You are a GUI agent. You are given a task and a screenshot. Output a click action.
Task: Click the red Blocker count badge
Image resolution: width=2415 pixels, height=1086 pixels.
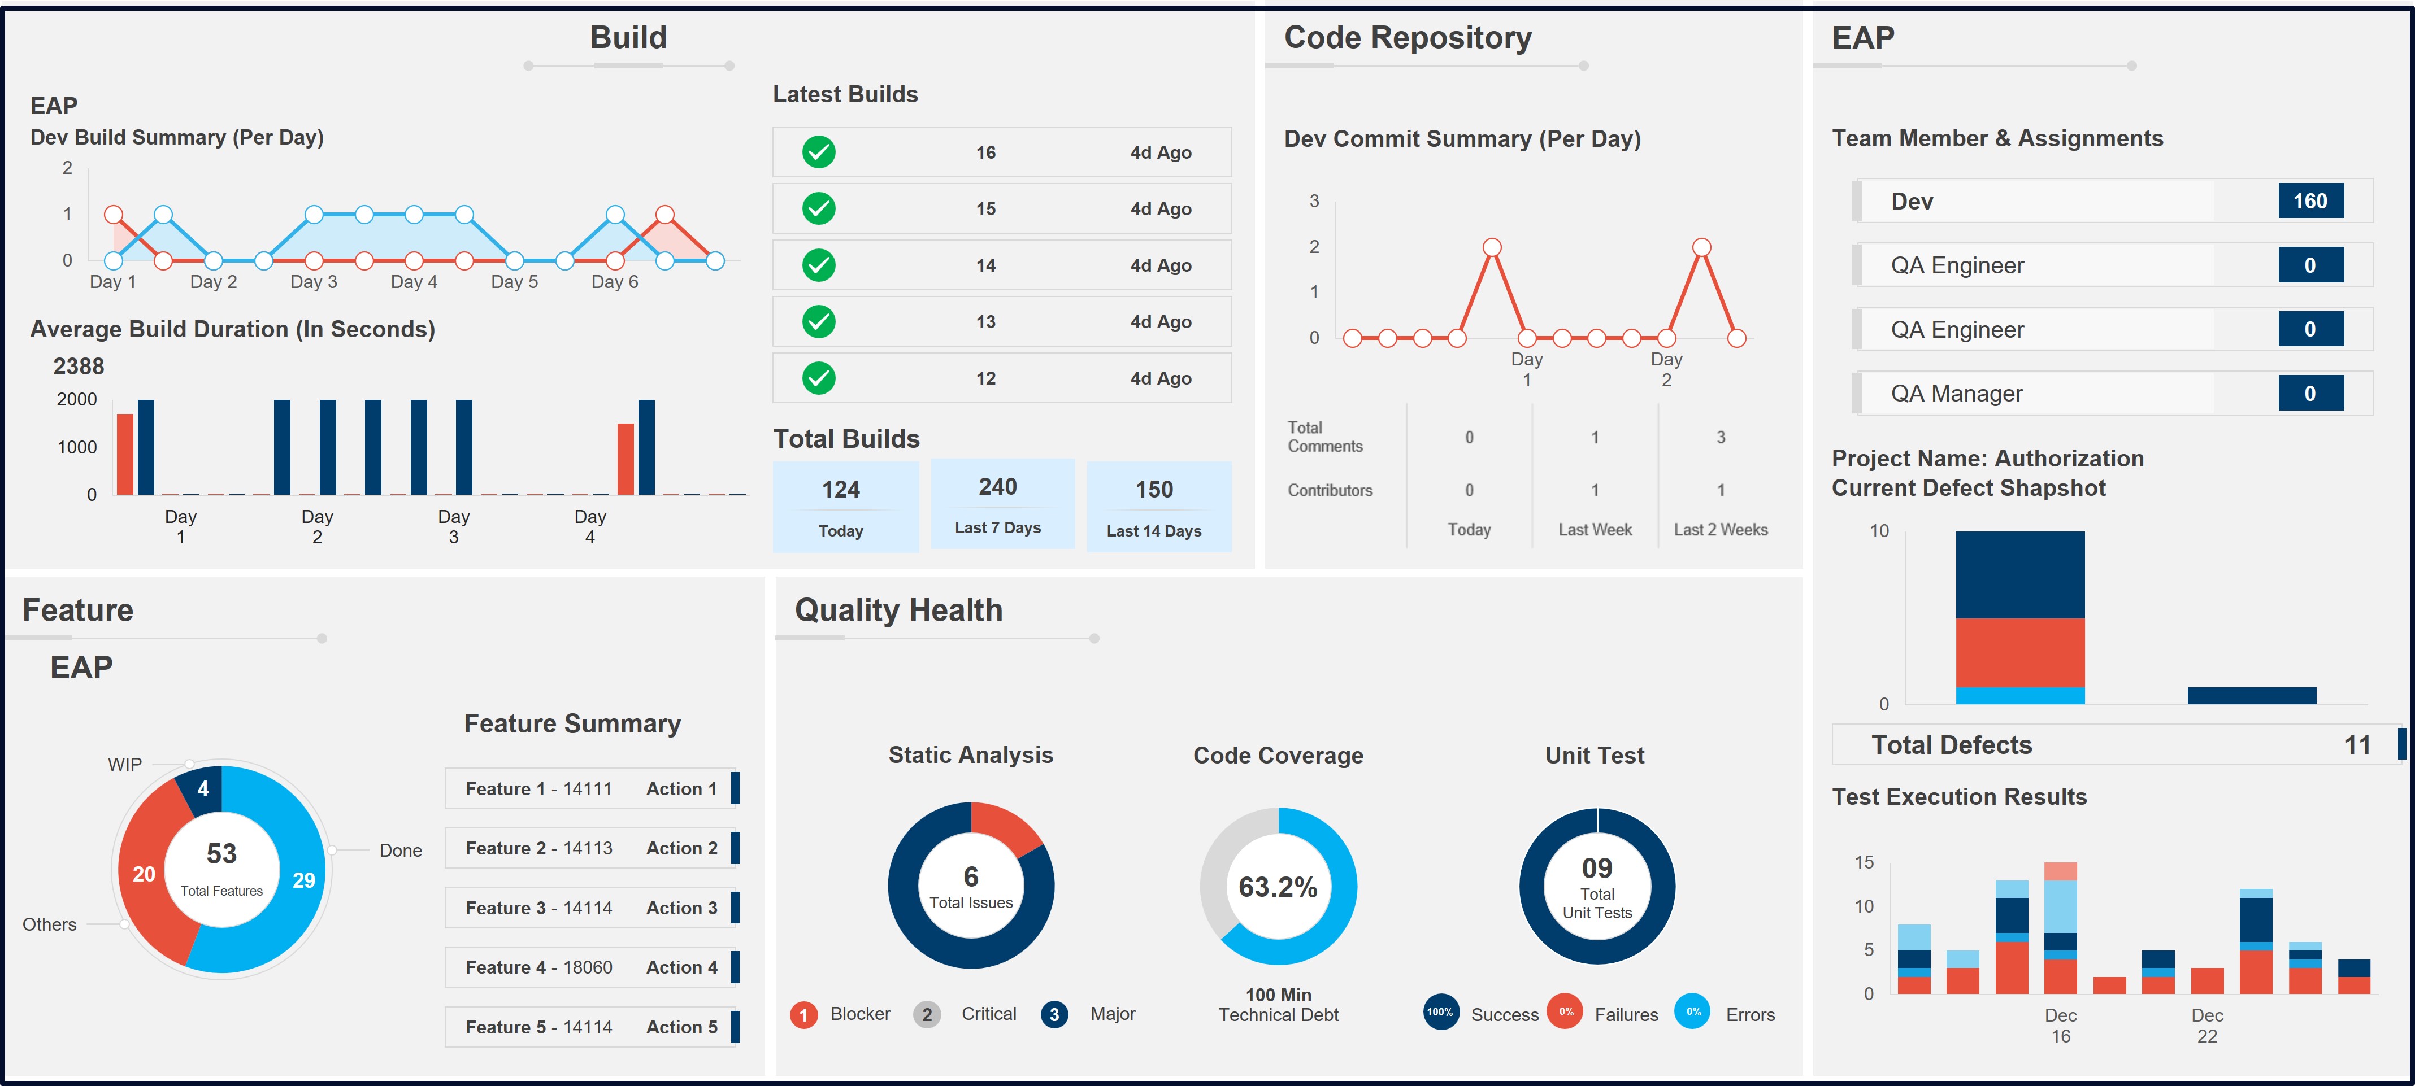(x=803, y=1015)
